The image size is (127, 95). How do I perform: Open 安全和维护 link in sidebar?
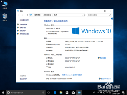pos(23,79)
